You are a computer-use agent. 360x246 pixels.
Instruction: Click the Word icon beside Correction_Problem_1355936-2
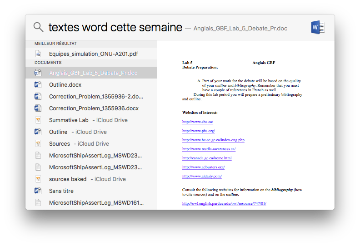coord(38,96)
